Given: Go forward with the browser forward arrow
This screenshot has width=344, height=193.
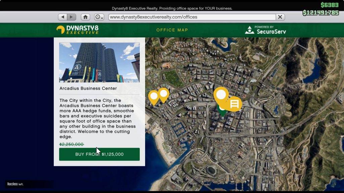Looking at the screenshot, I should point(72,17).
